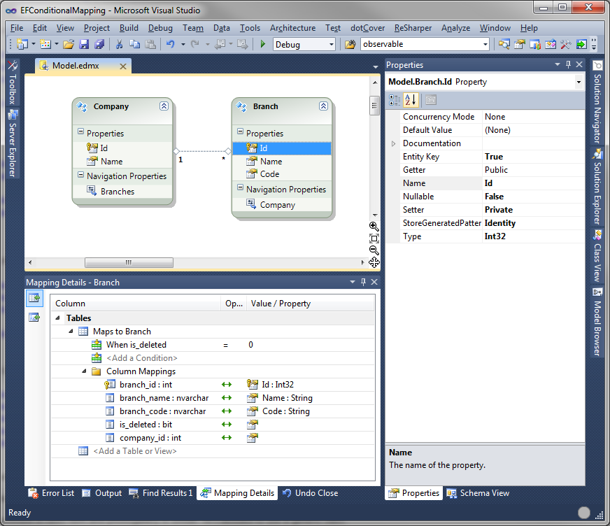Open Solution Navigator side panel
Screen dimensions: 610x526
click(x=597, y=102)
